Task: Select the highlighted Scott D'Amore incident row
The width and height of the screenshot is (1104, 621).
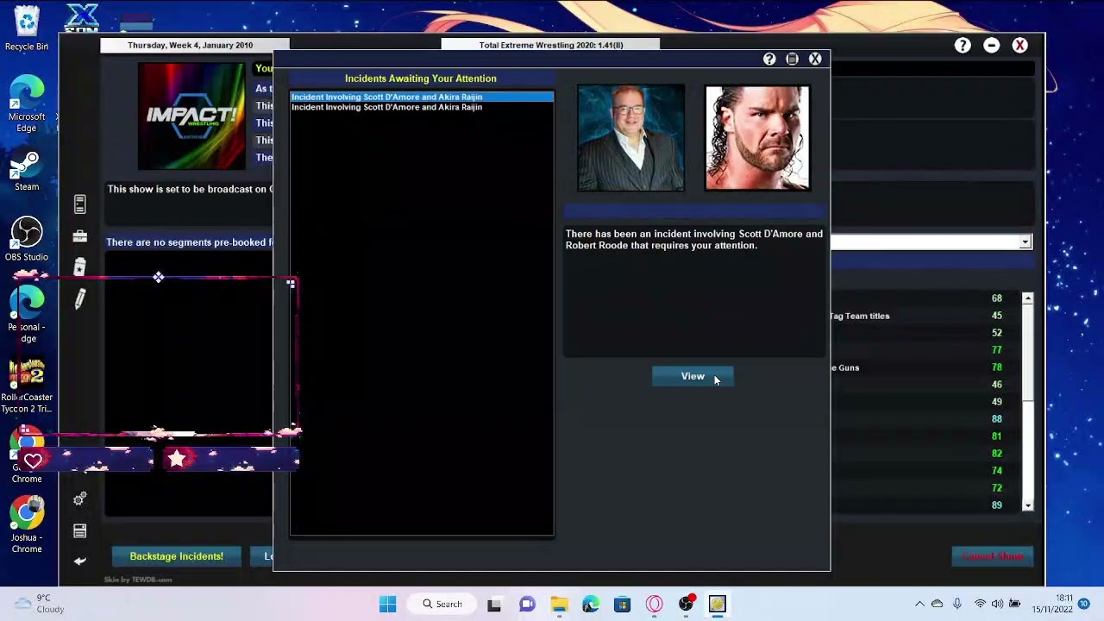Action: [422, 97]
